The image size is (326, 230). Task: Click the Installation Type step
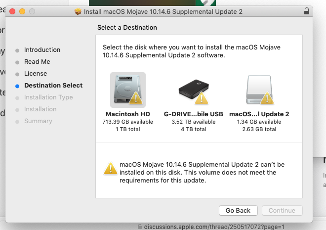[x=48, y=97]
